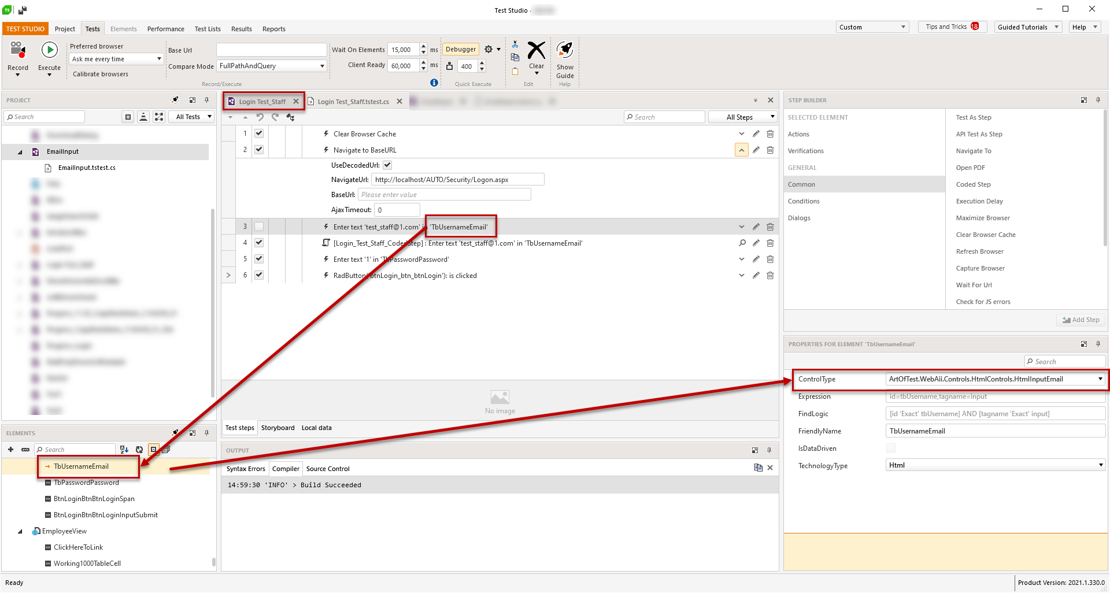Viewport: 1110px width, 593px height.
Task: Increase Wait On Elements value
Action: point(424,46)
